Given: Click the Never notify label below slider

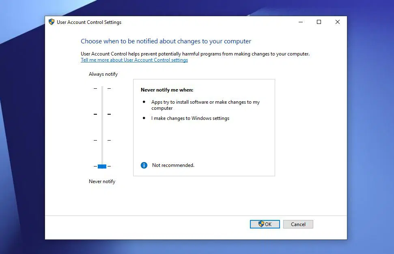Looking at the screenshot, I should click(102, 181).
